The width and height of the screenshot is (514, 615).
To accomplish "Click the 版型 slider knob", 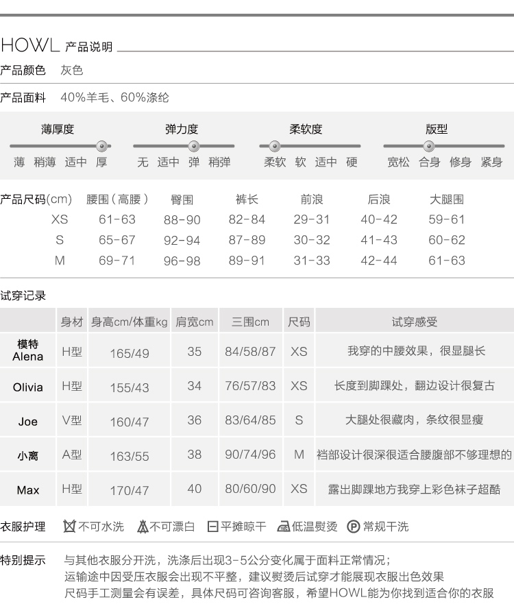I will [429, 145].
